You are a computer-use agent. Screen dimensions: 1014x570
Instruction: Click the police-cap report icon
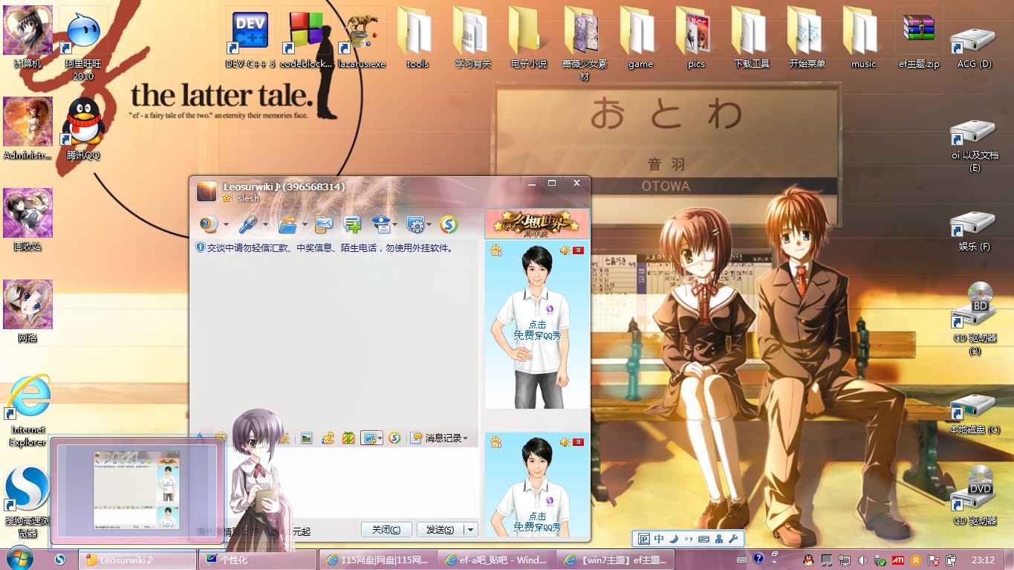click(380, 224)
